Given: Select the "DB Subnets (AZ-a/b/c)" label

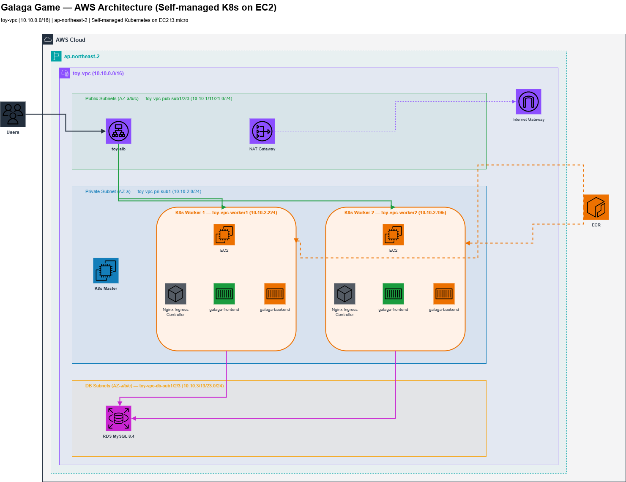Looking at the screenshot, I should pyautogui.click(x=154, y=386).
